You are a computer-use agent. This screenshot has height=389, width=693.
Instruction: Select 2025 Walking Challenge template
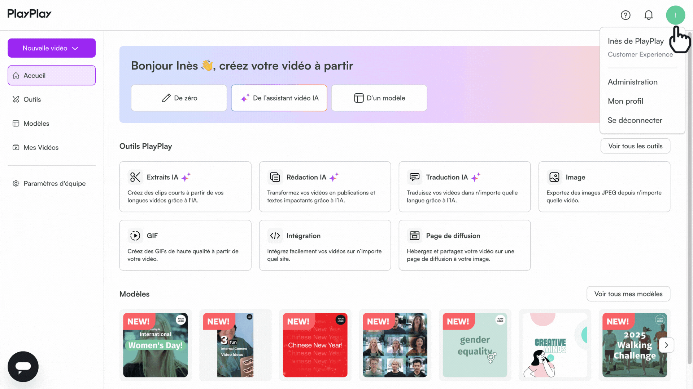click(635, 345)
